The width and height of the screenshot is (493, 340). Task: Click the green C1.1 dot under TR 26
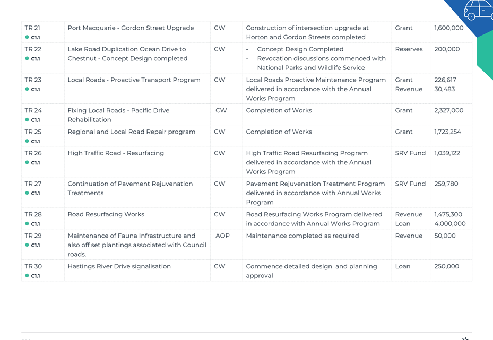[27, 162]
